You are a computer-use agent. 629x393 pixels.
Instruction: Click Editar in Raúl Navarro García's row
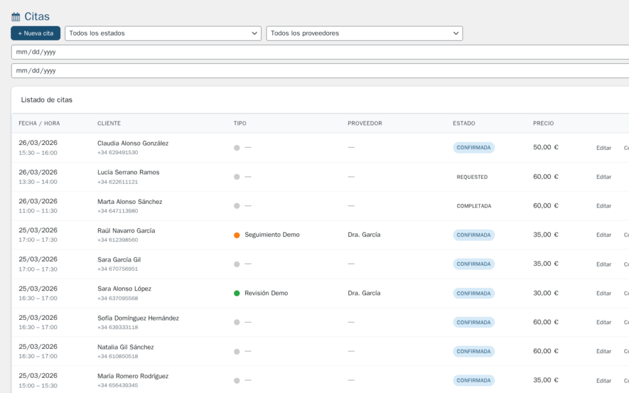coord(603,235)
